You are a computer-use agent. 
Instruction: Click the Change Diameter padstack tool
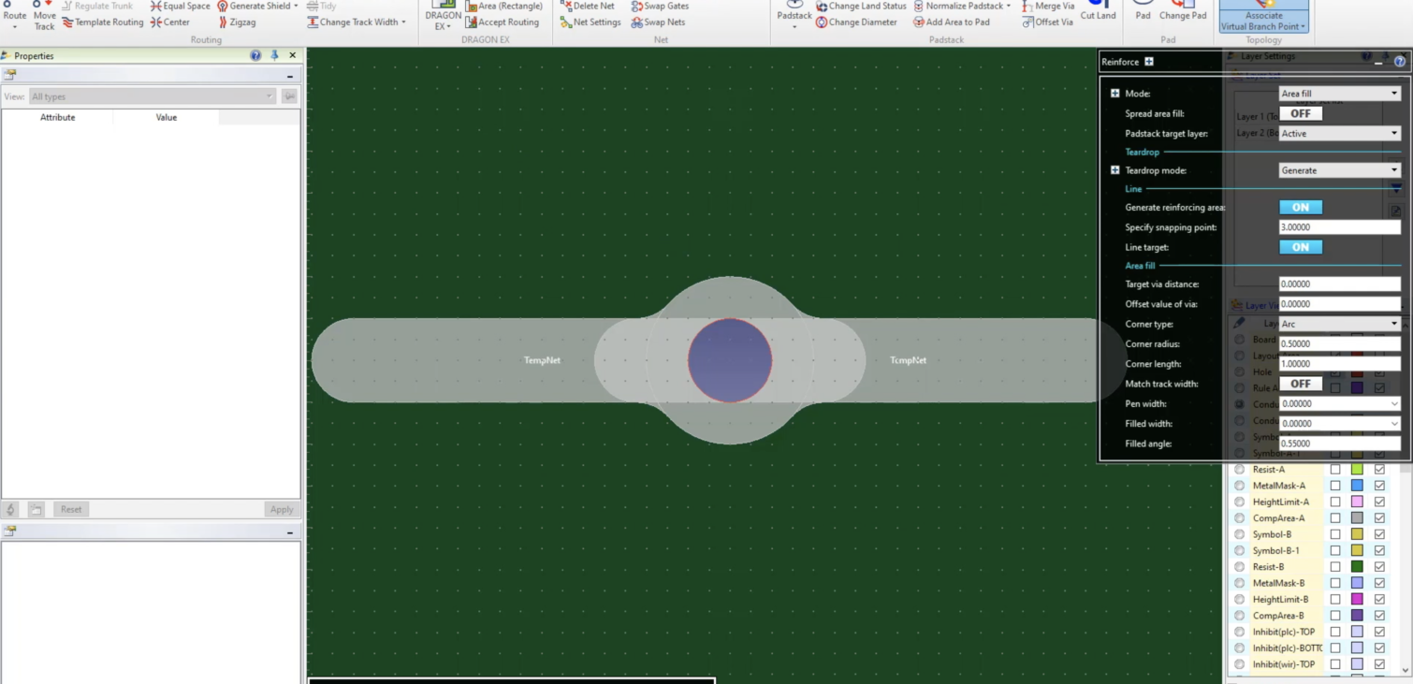[x=855, y=22]
